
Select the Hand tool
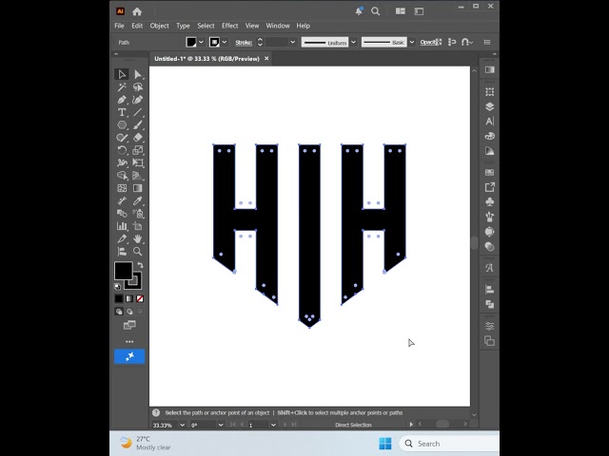tap(137, 238)
